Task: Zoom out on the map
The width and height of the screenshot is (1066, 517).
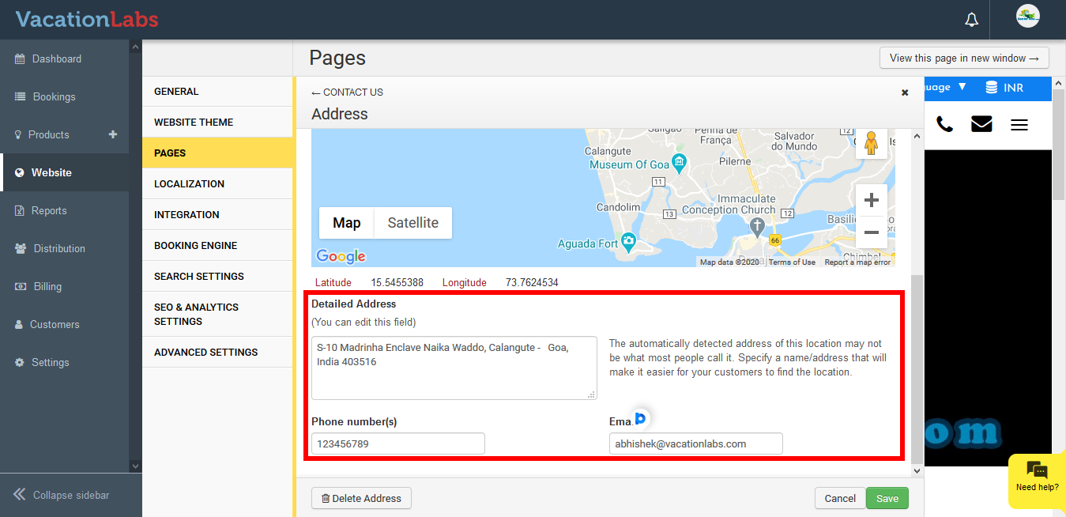Action: (x=872, y=232)
